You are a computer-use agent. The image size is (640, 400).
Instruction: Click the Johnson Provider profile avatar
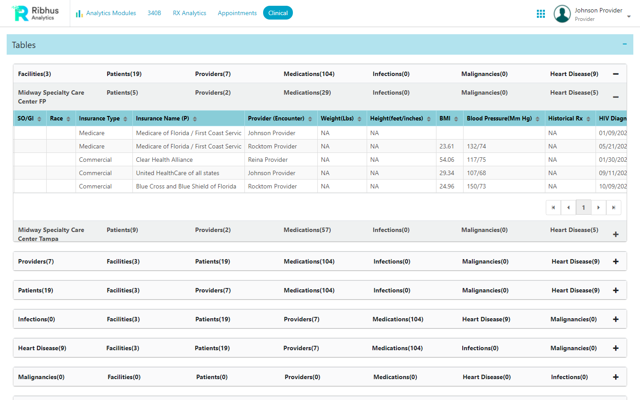tap(562, 14)
